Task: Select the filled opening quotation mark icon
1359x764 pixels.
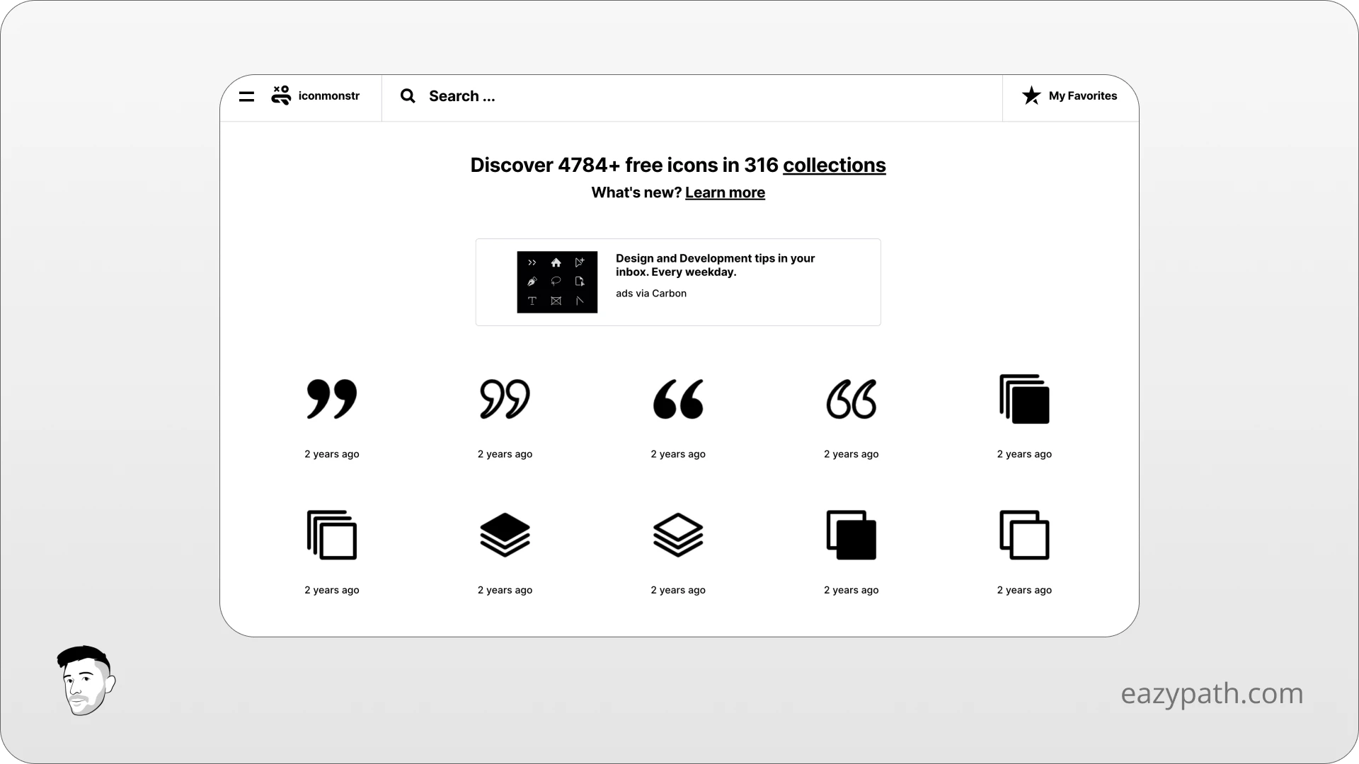Action: [x=677, y=398]
